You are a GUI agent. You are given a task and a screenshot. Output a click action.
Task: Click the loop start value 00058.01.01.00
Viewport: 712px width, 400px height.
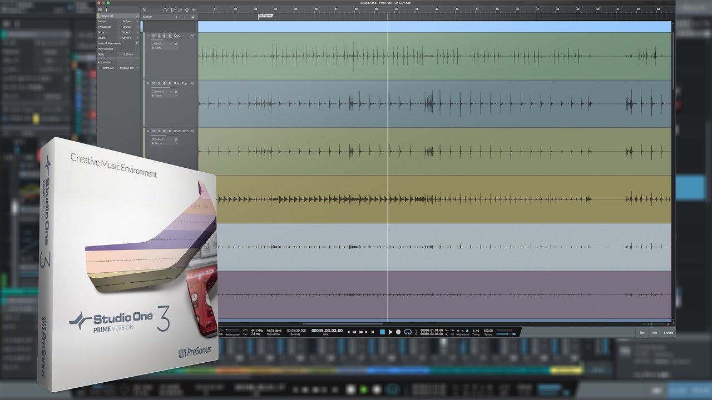click(432, 329)
